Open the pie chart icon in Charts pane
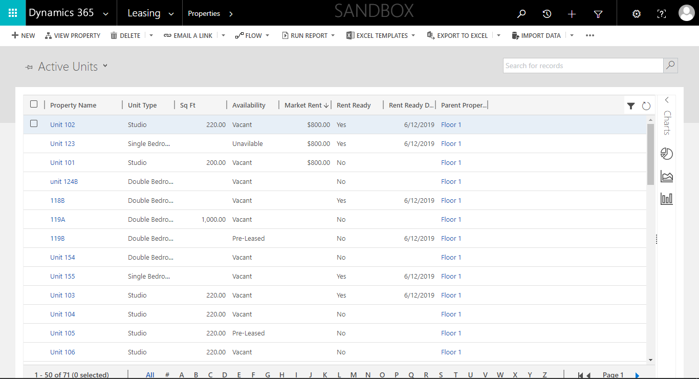699x379 pixels. 667,154
